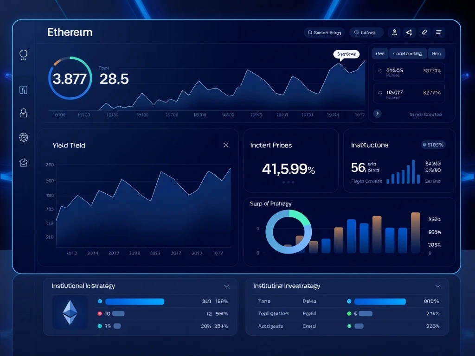475x356 pixels.
Task: Click the S109% badge in Institutions card
Action: click(433, 145)
